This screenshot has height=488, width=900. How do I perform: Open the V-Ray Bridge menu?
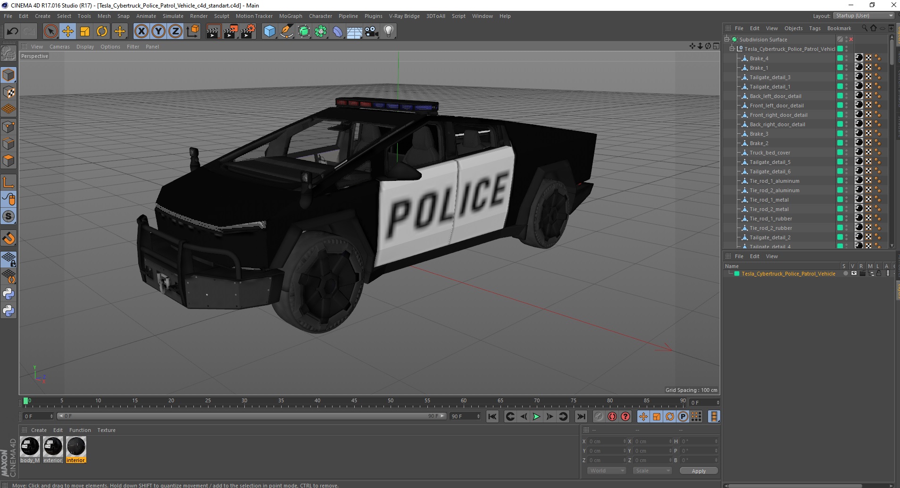[404, 16]
